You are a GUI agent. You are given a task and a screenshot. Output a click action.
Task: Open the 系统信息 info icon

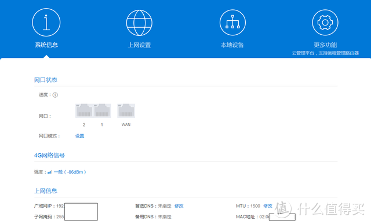point(46,23)
